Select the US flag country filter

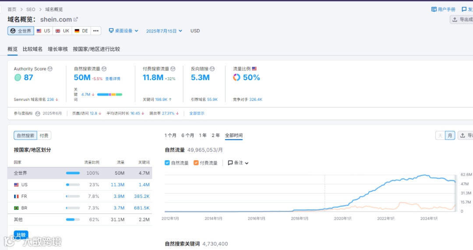click(43, 31)
